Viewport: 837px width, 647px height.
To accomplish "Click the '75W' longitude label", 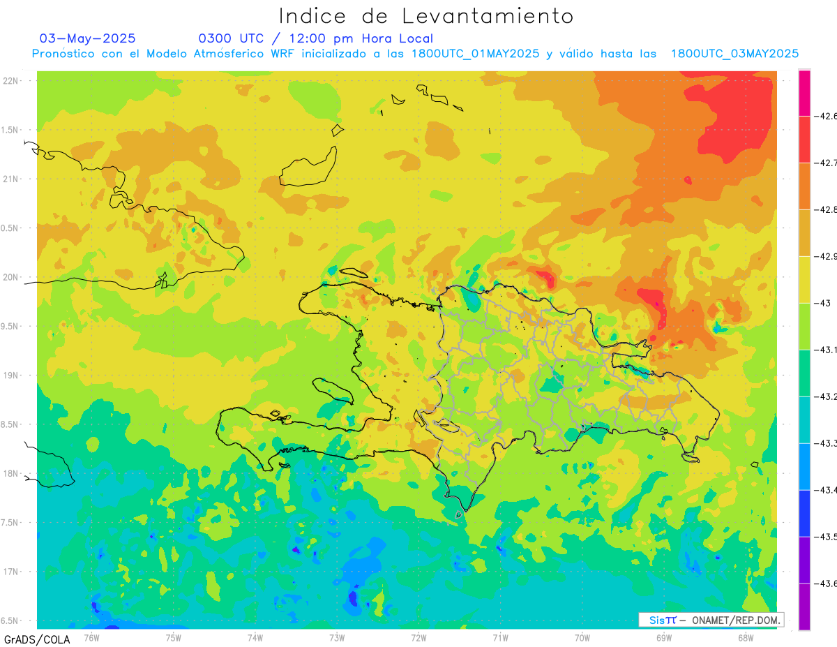I will (x=174, y=638).
